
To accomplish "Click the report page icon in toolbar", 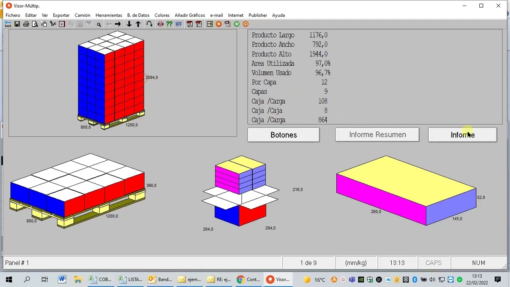I will 62,24.
